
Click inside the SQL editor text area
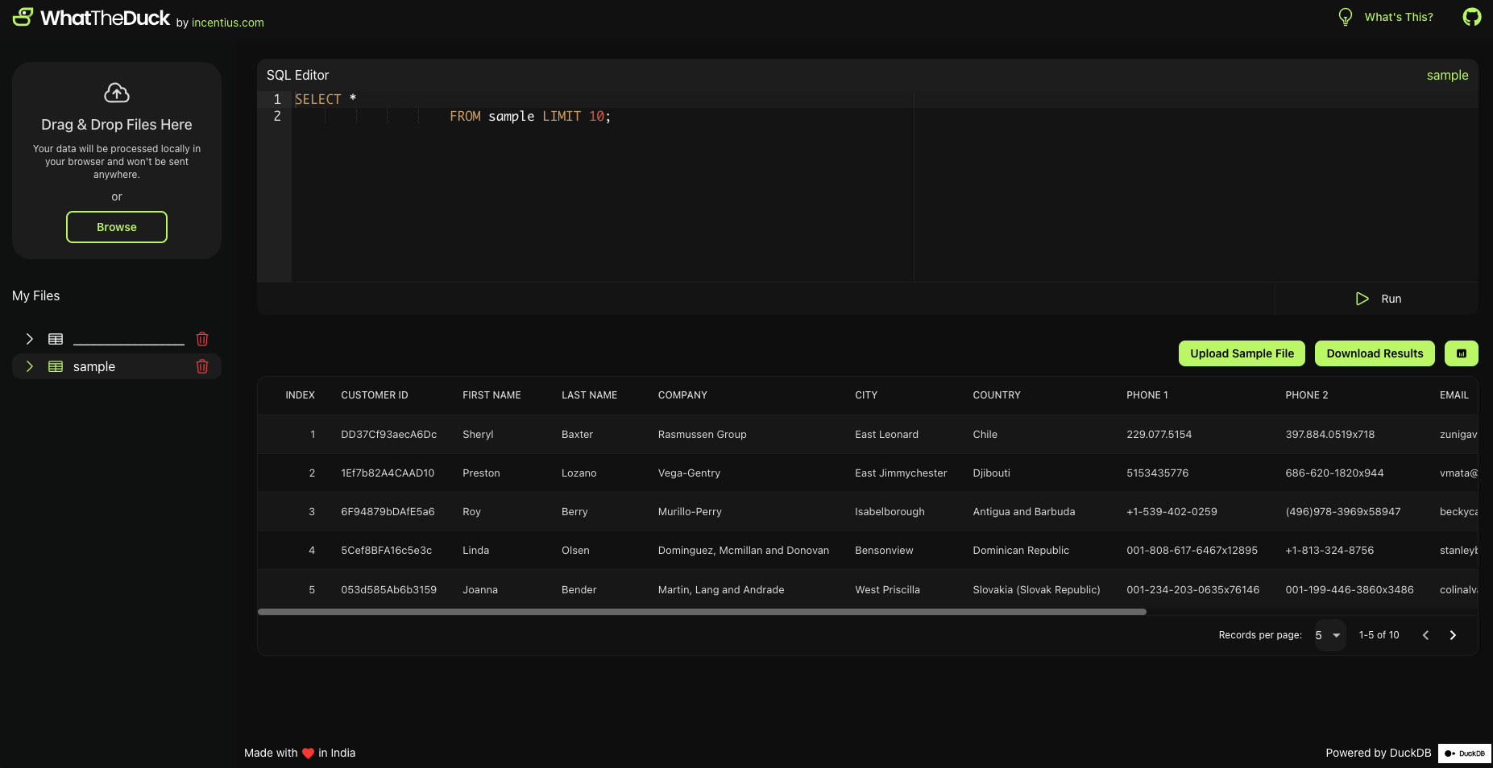click(x=885, y=186)
